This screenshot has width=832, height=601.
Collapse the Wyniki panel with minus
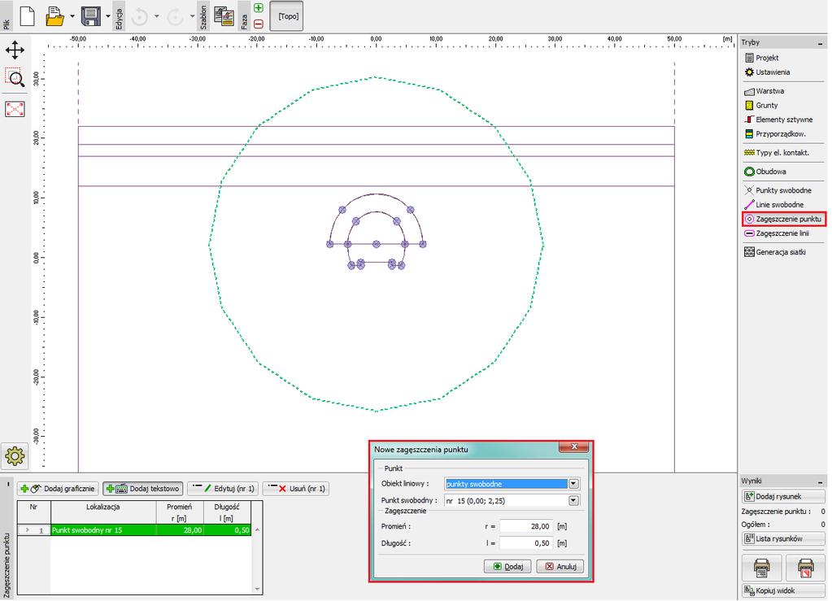pos(821,481)
